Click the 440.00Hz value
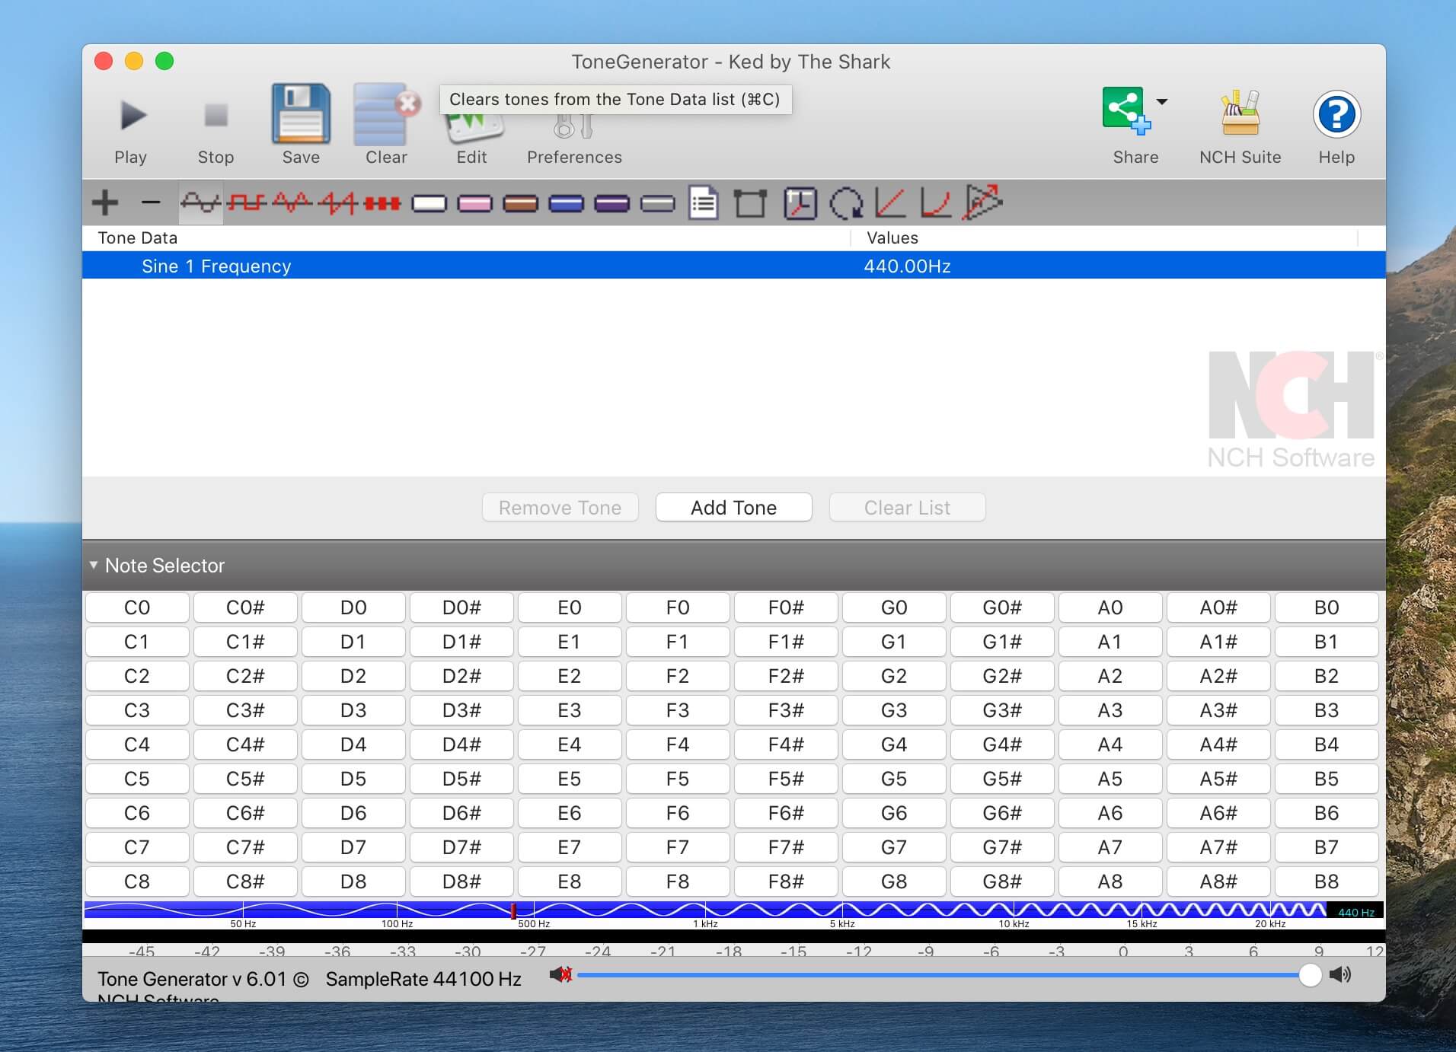This screenshot has width=1456, height=1052. coord(907,266)
